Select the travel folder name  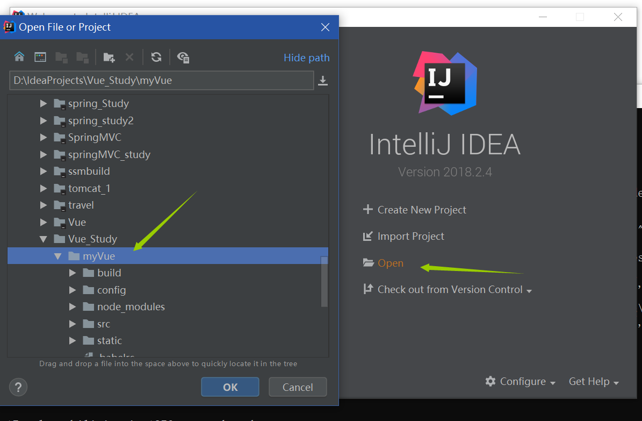click(81, 205)
